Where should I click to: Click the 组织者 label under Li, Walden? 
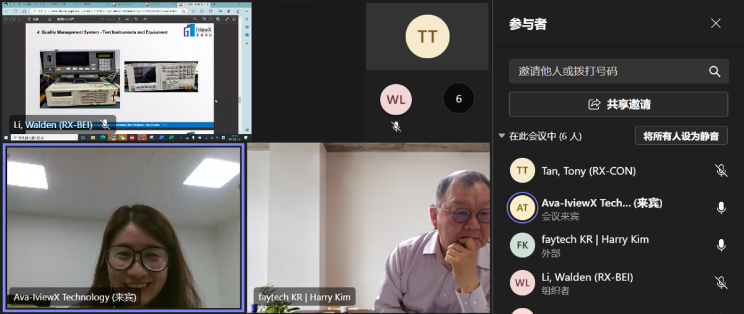[556, 290]
